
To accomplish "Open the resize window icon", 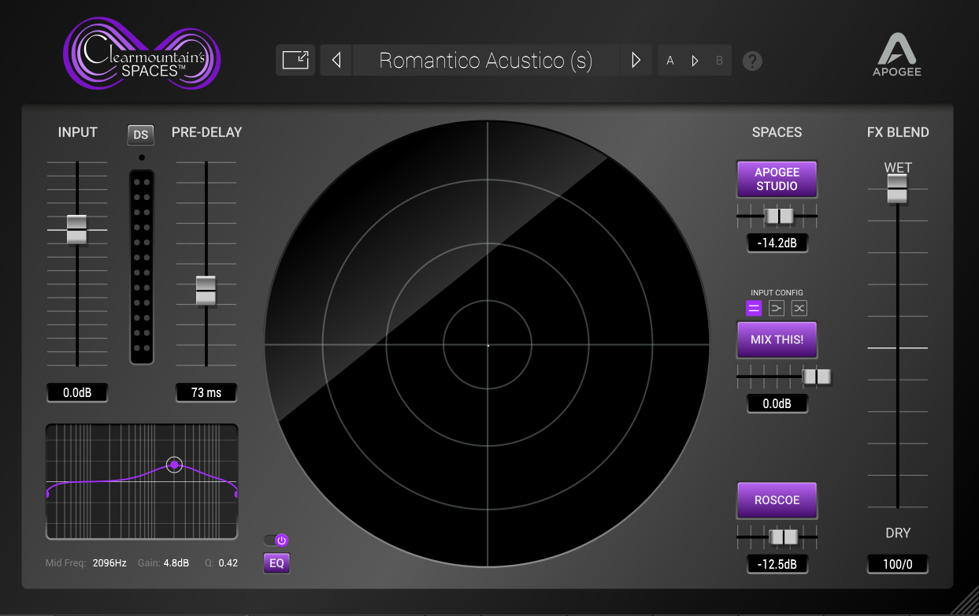I will 295,61.
